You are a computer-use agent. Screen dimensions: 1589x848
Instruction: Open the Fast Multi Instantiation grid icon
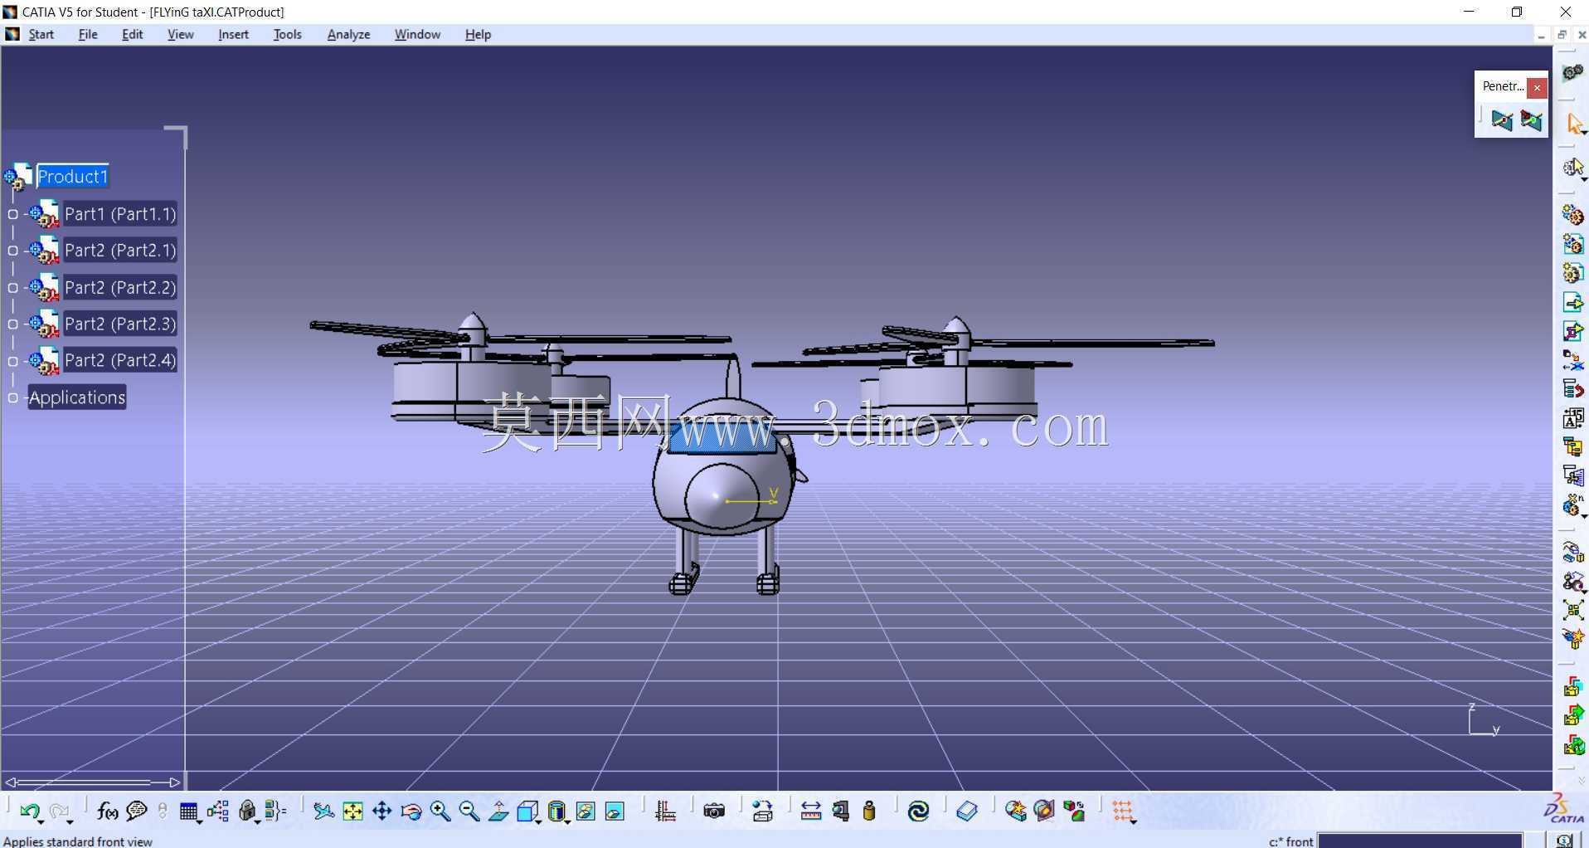1124,811
